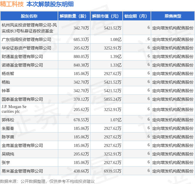Select the 张宇 shareholder name
The image size is (195, 184).
6,163
